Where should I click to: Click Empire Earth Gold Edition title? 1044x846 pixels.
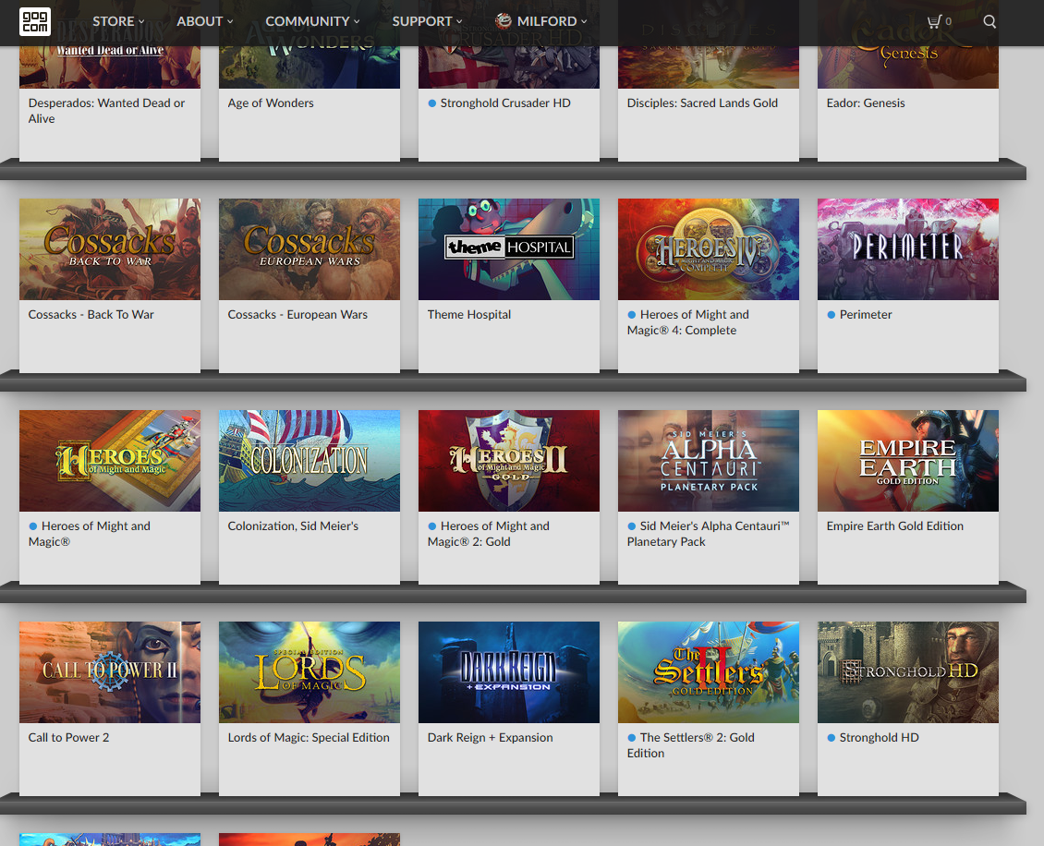point(895,526)
